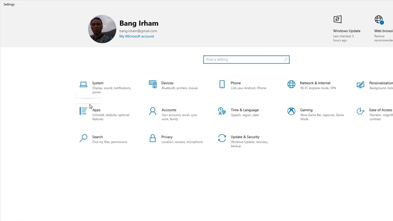Screen dimensions: 393x221
Task: Click the Web browsing label in header
Action: [x=383, y=31]
